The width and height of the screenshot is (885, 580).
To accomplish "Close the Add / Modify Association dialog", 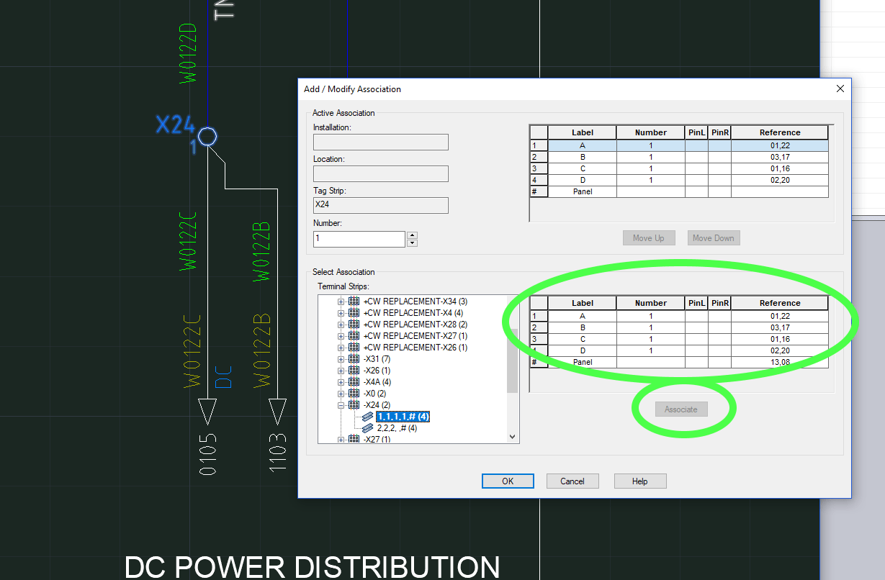I will [840, 89].
